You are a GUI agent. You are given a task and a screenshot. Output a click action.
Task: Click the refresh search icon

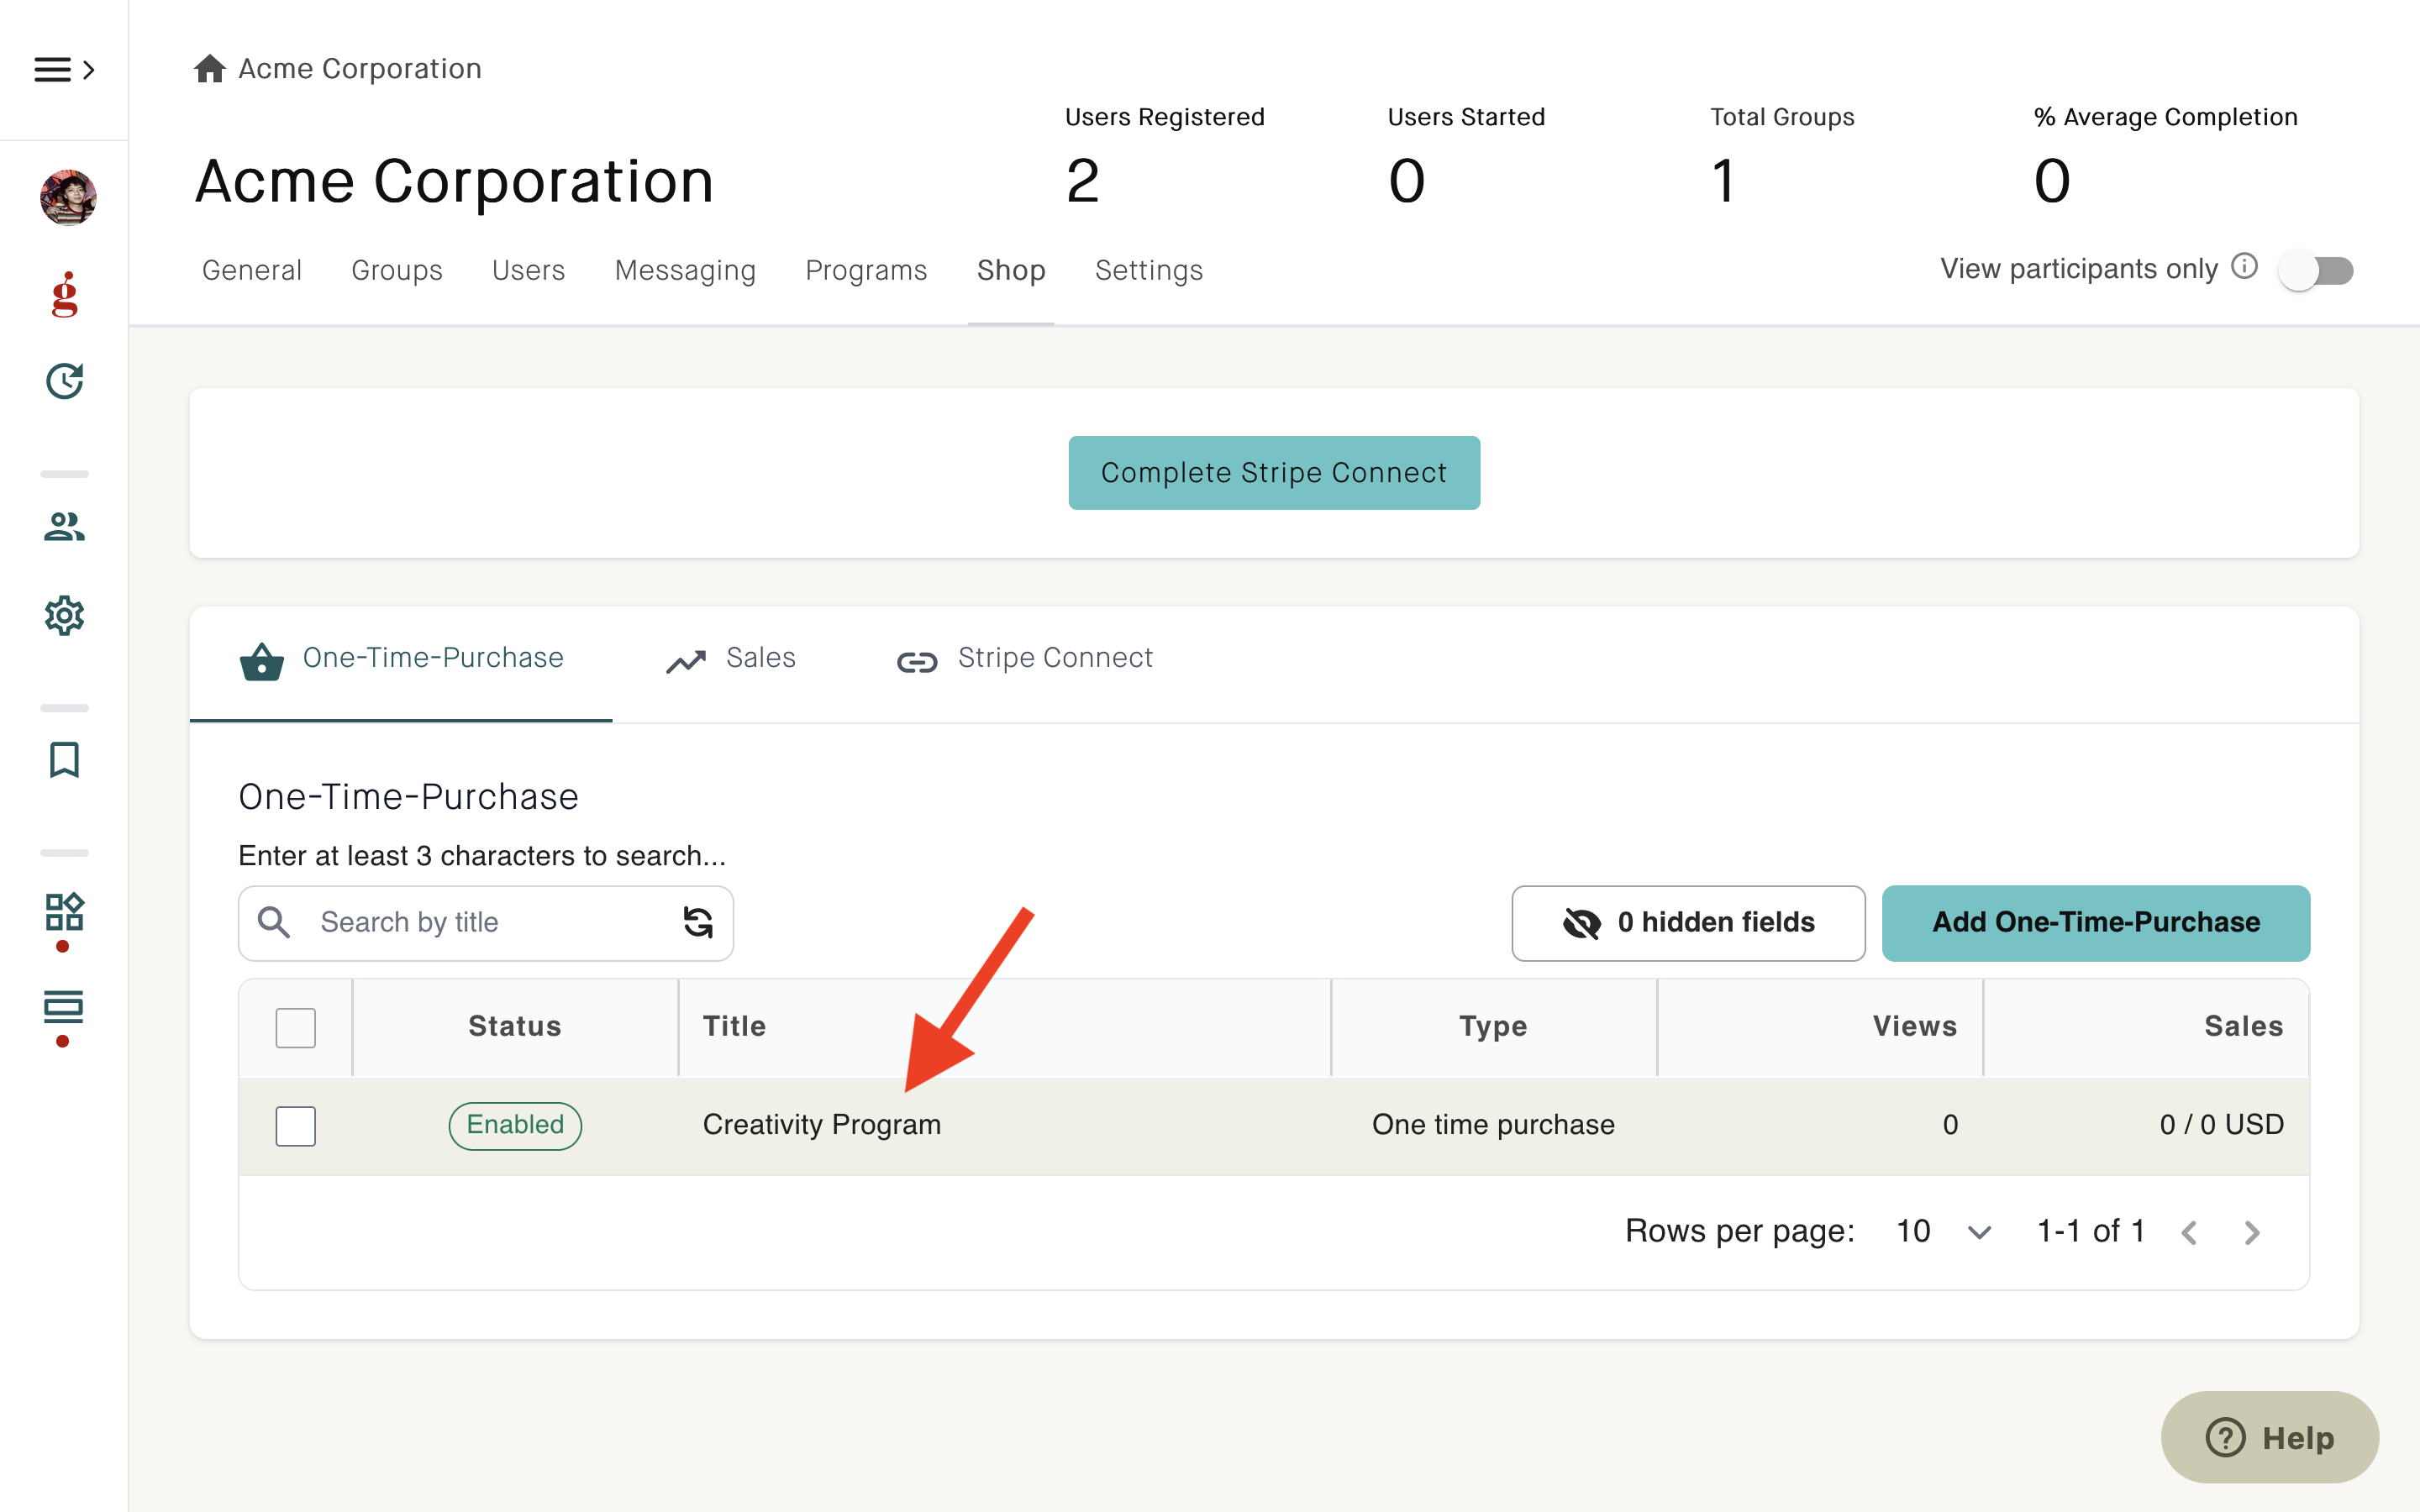point(698,922)
